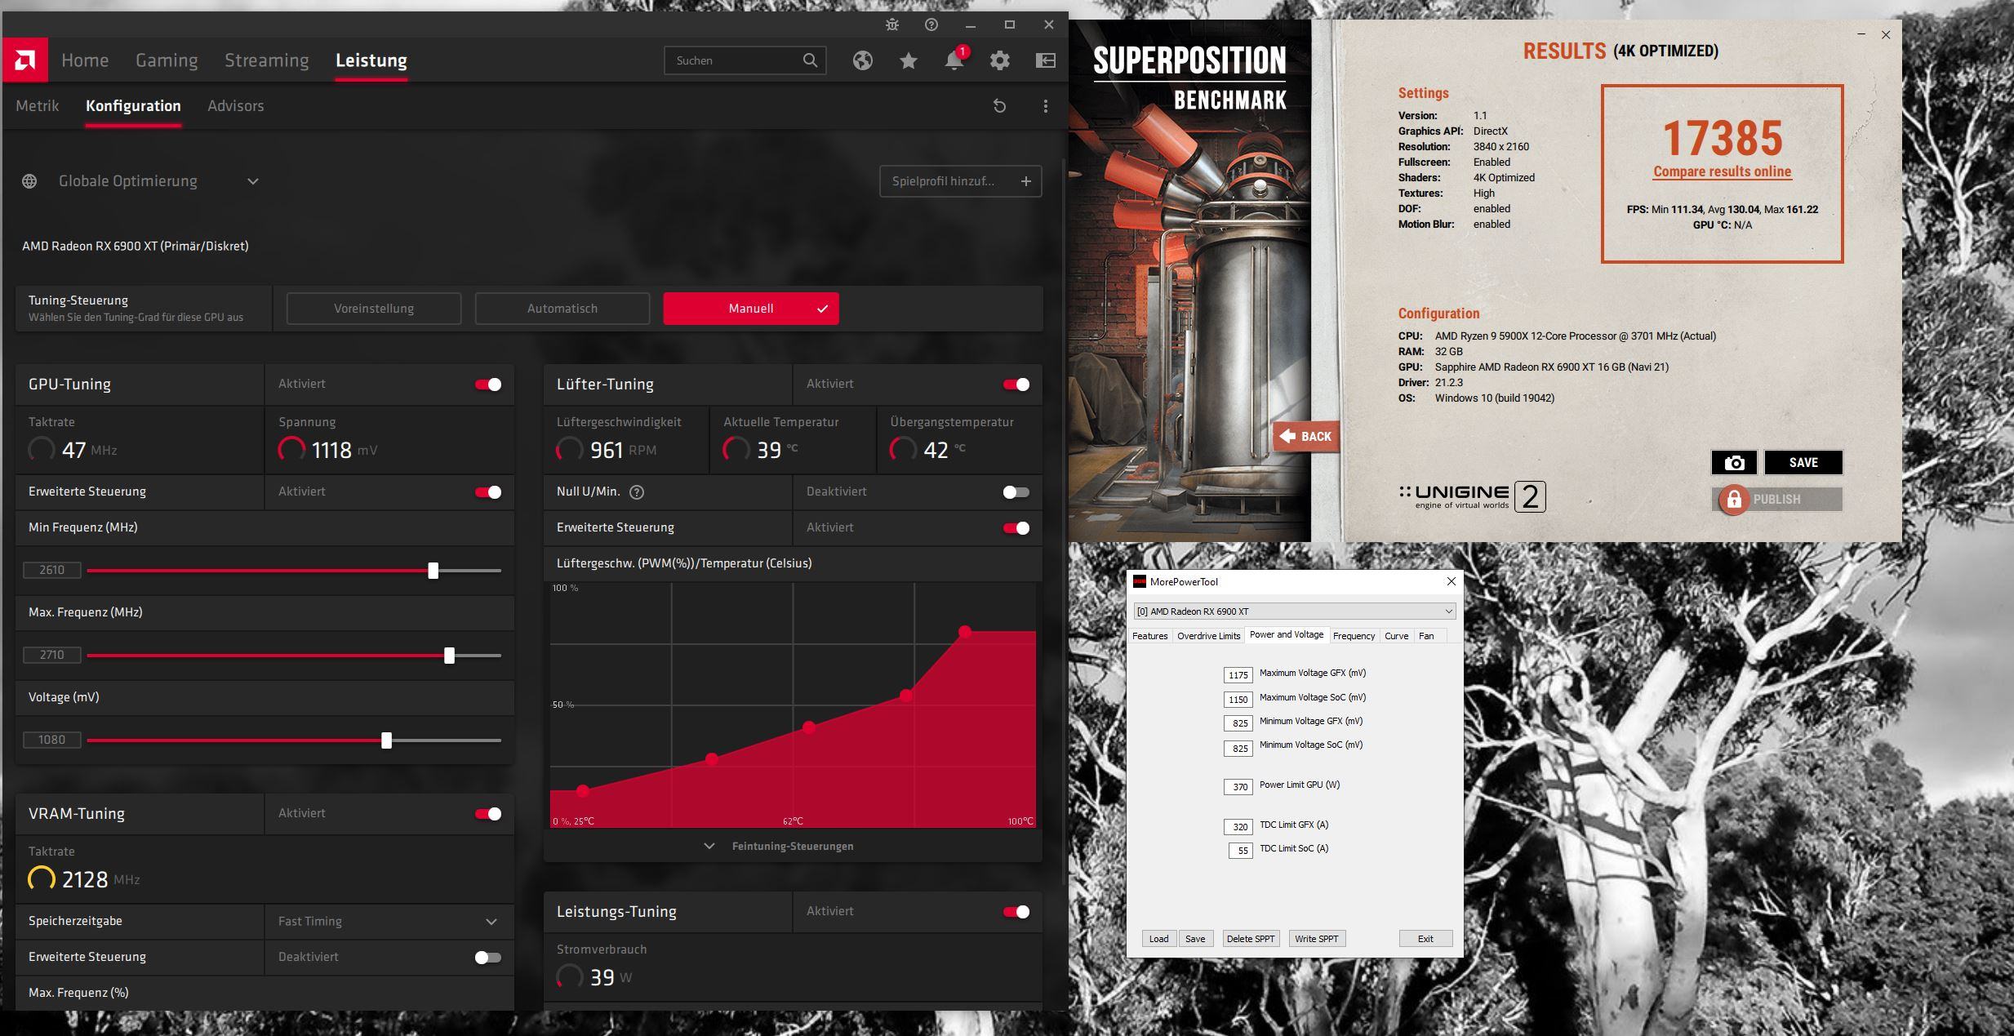The height and width of the screenshot is (1036, 2014).
Task: Click the lock icon on Publish button
Action: 1734,500
